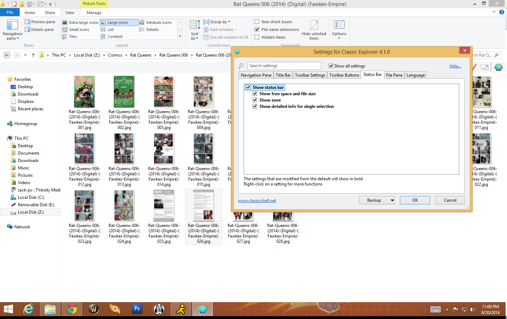Image resolution: width=507 pixels, height=319 pixels.
Task: Click the Search settings input field
Action: pos(284,66)
